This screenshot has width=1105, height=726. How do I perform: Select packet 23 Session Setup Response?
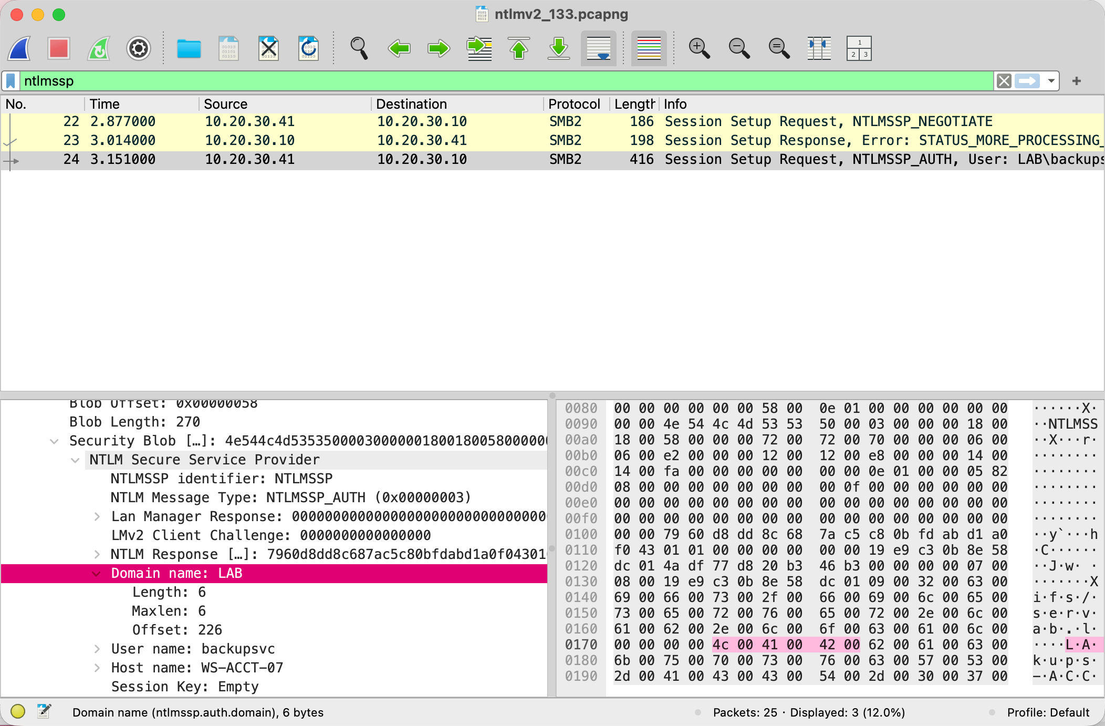(x=552, y=140)
